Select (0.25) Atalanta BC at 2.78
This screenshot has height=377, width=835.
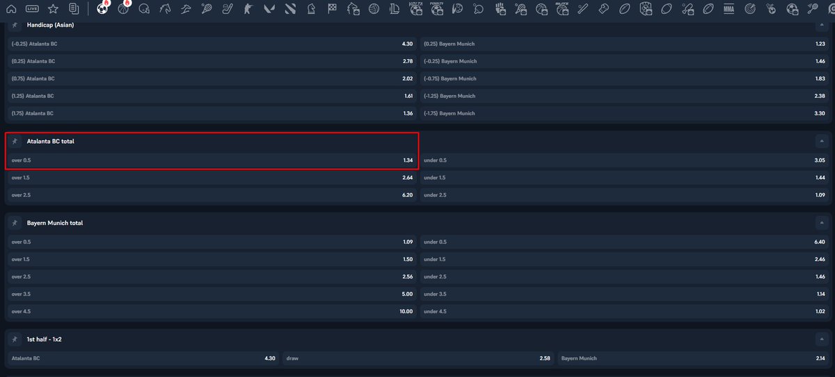[x=212, y=61]
